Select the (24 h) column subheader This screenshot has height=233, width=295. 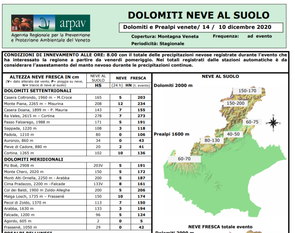(x=117, y=85)
